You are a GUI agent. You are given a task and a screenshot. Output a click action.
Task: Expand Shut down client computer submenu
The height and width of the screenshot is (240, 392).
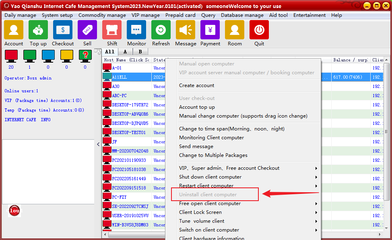click(x=316, y=177)
